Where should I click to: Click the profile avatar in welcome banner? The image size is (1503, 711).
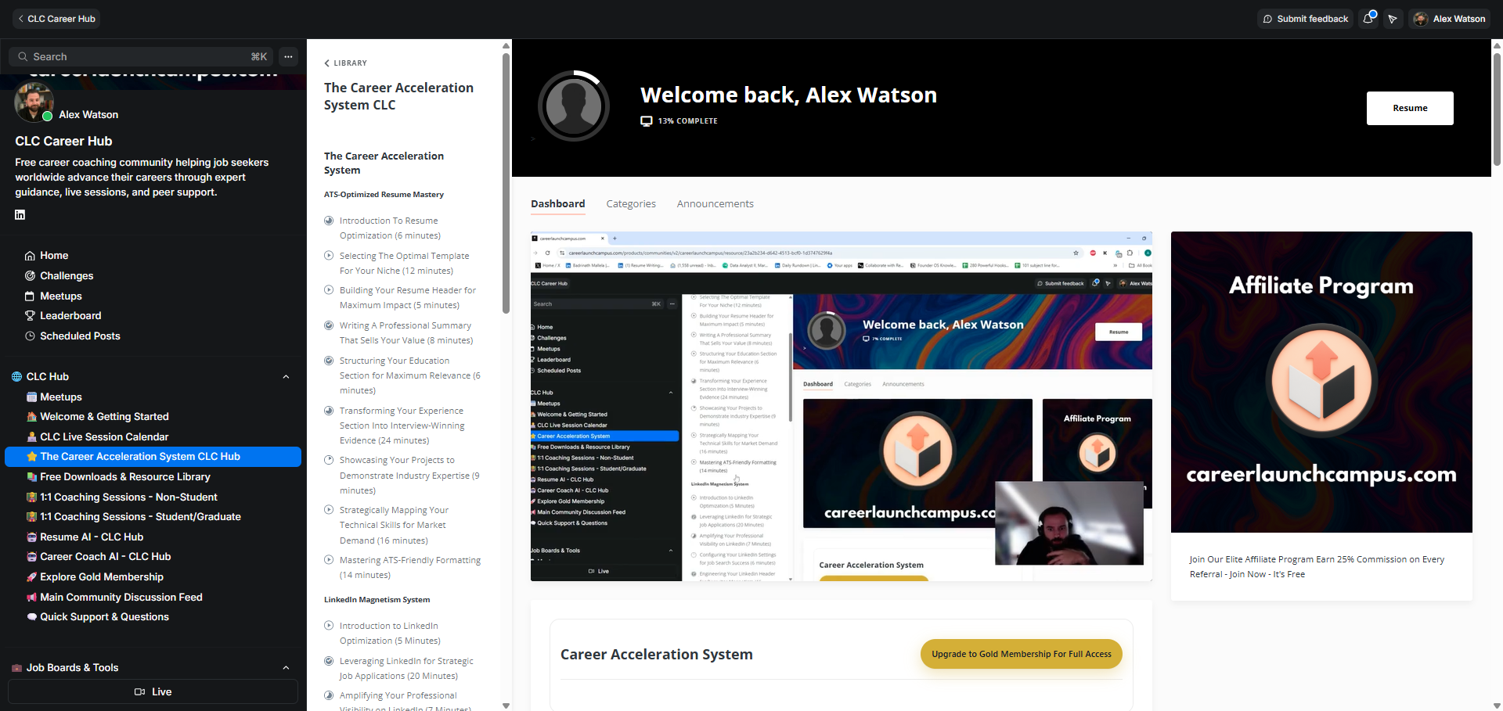pos(574,106)
